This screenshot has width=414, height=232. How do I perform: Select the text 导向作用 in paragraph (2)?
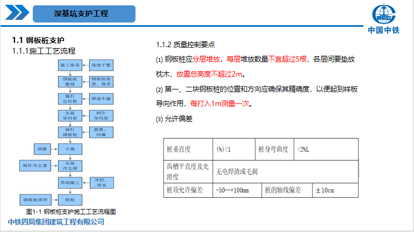click(x=169, y=103)
